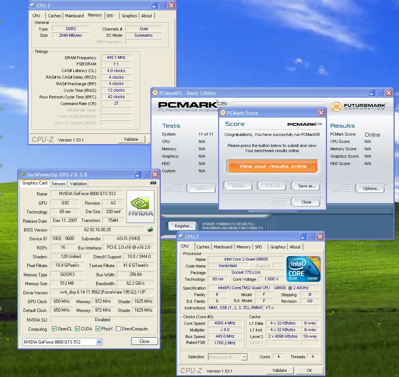Toggle the PhysX checkbox in GPU-Z
The height and width of the screenshot is (377, 399).
(x=98, y=329)
